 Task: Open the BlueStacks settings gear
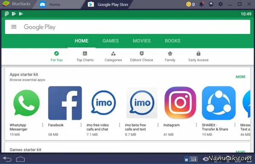[x=221, y=4]
